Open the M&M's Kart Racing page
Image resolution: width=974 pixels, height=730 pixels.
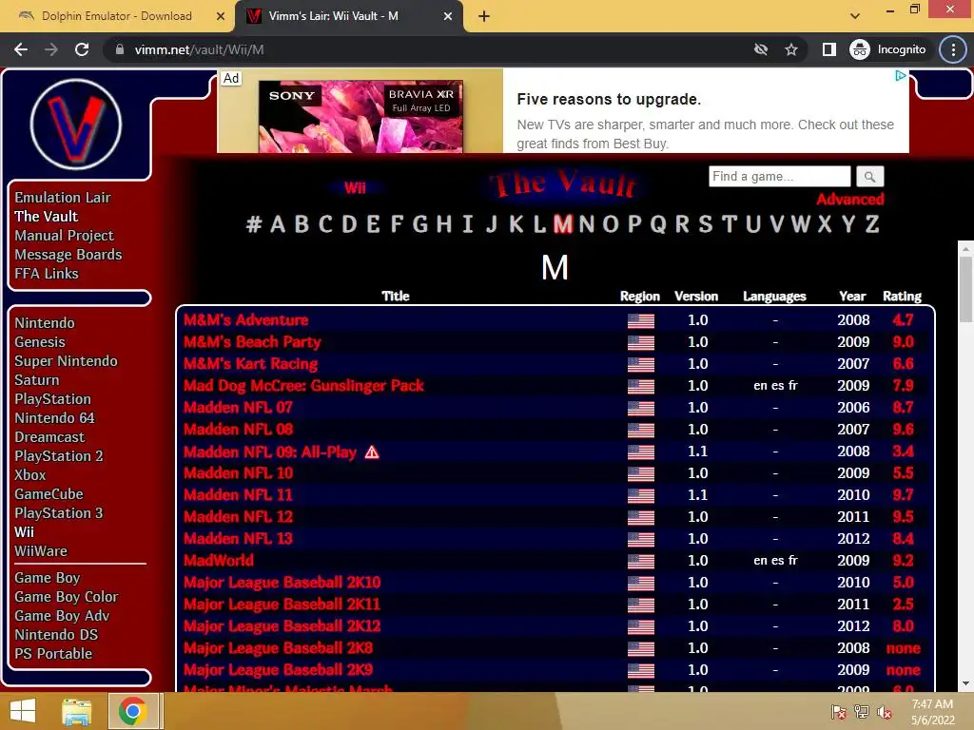coord(250,364)
